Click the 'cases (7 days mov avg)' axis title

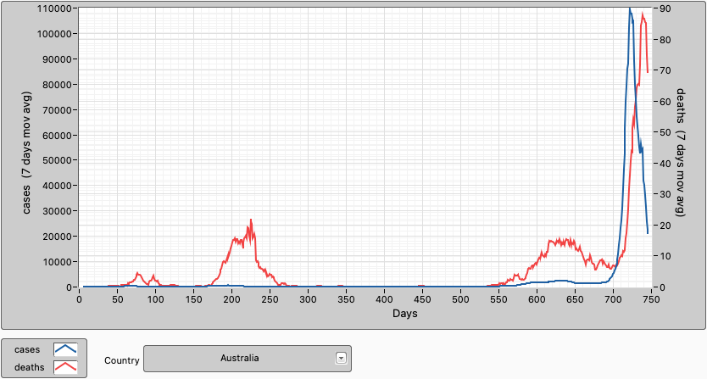(x=27, y=153)
